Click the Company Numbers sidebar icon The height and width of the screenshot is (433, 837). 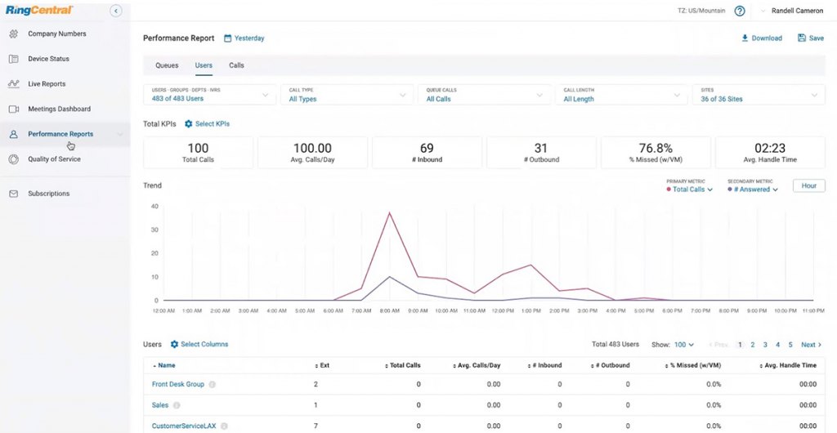click(x=13, y=34)
